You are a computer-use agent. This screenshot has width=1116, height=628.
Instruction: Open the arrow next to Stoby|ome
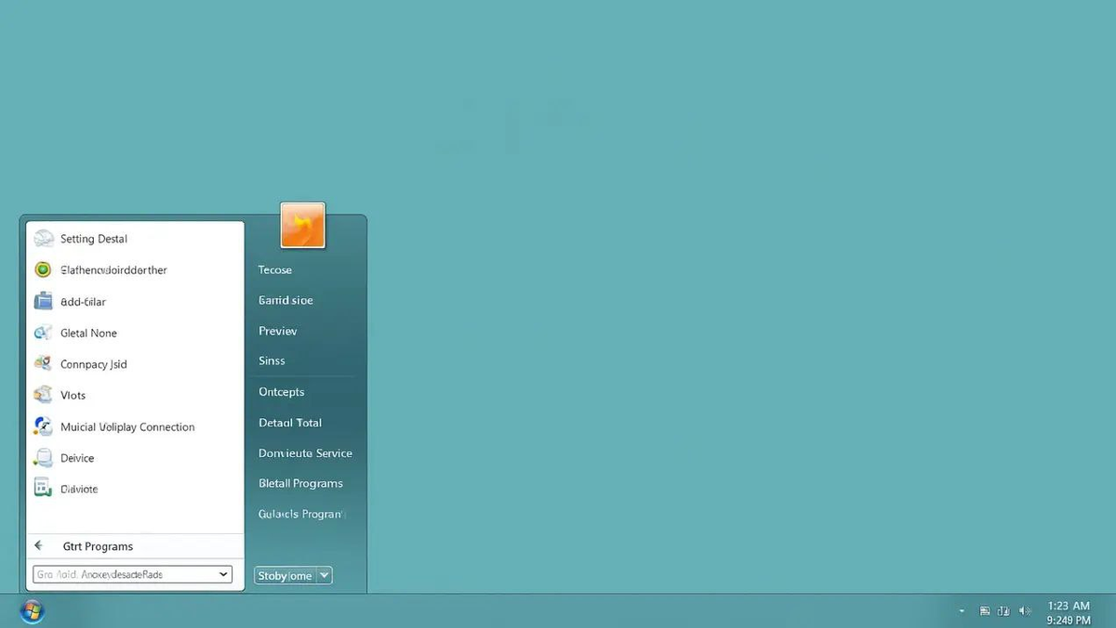coord(325,575)
